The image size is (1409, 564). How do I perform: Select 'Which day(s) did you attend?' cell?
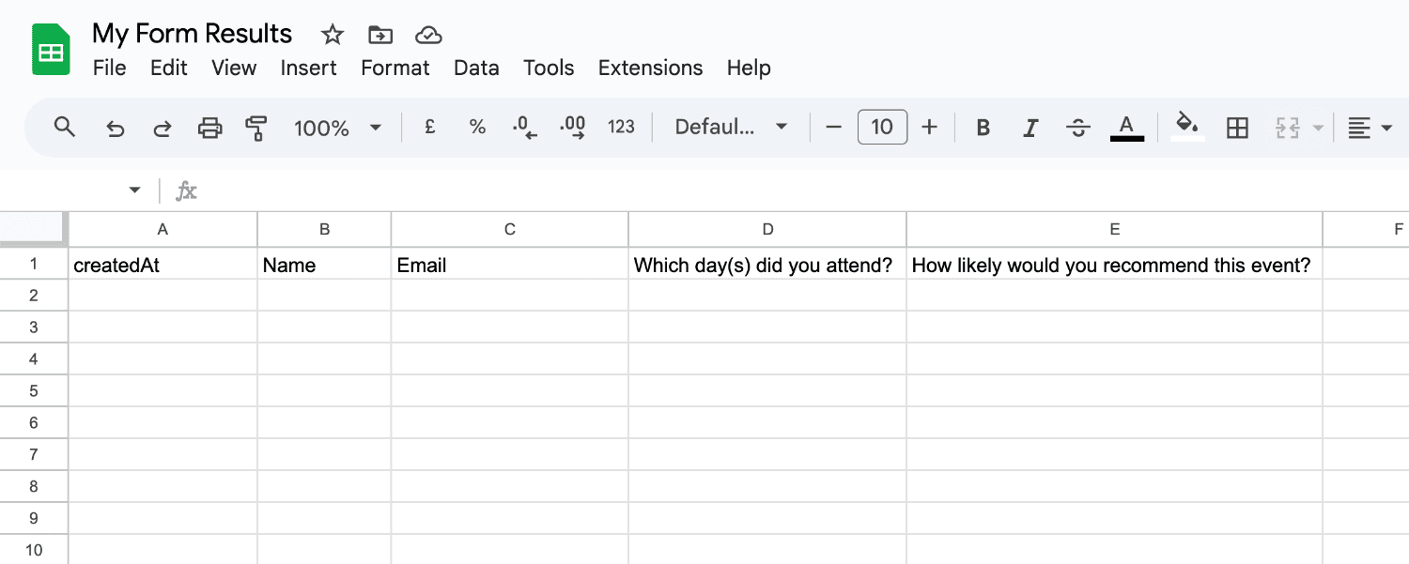tap(767, 265)
